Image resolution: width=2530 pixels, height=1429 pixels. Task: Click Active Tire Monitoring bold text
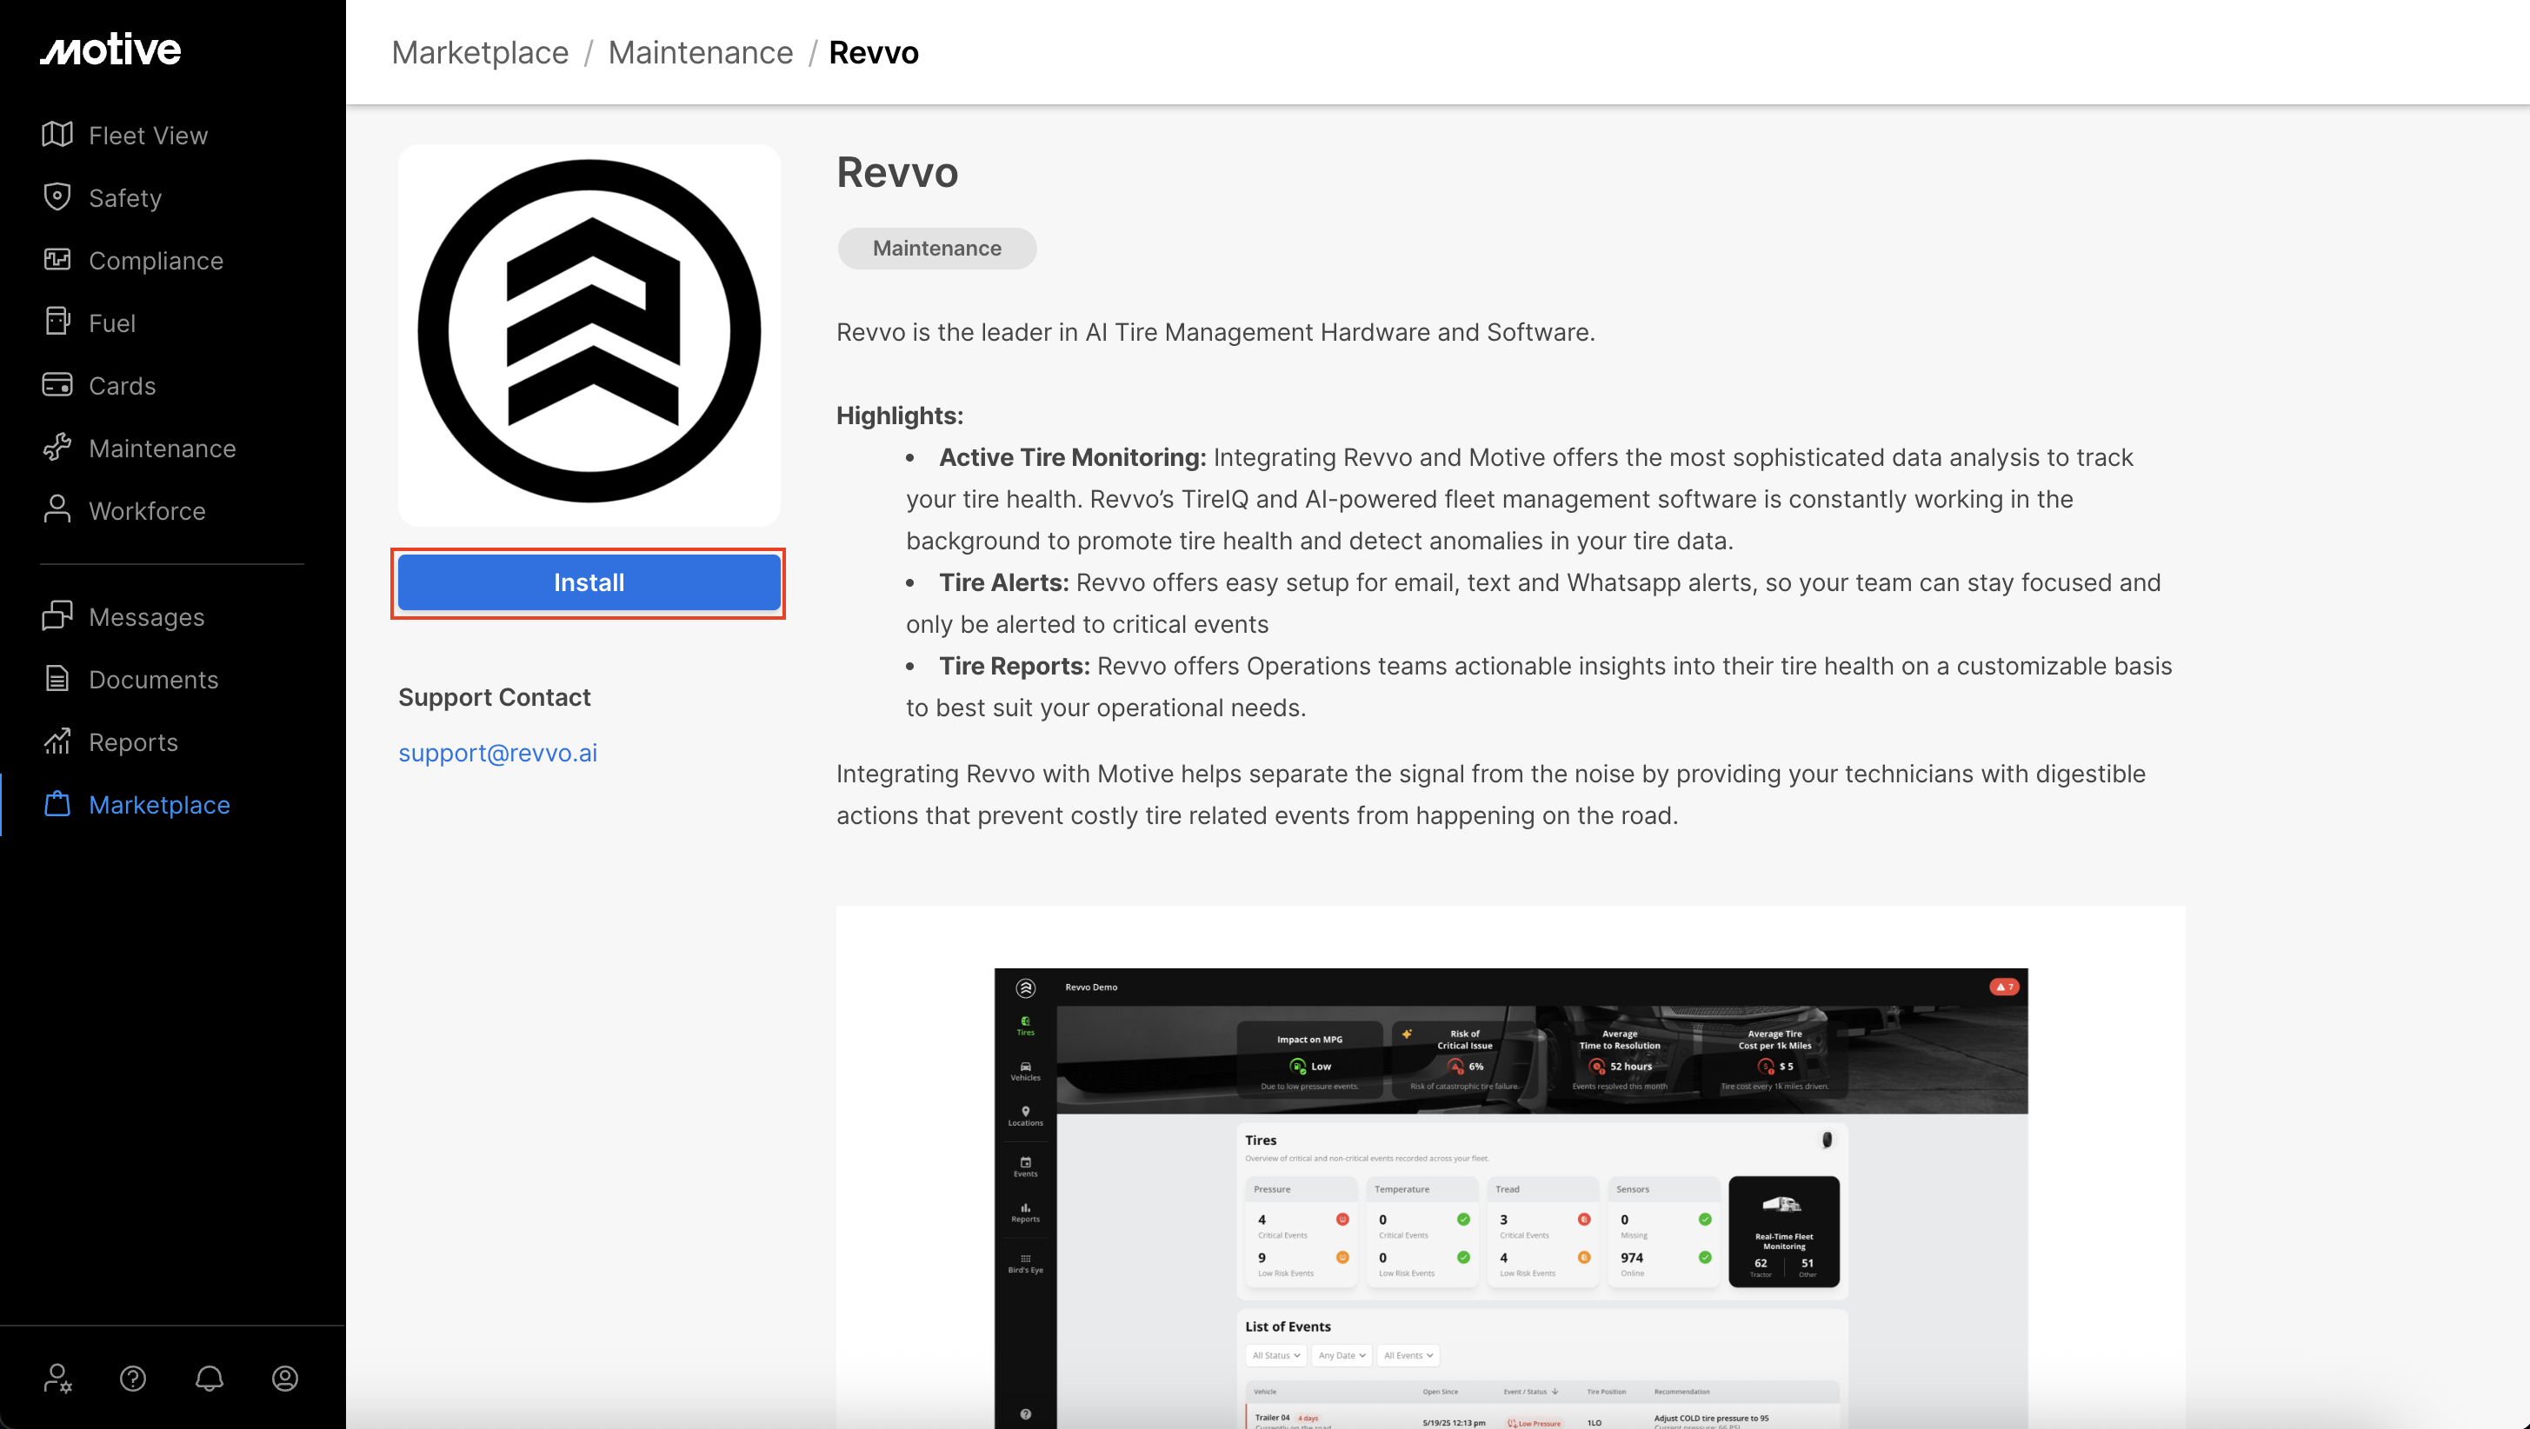click(x=1073, y=456)
